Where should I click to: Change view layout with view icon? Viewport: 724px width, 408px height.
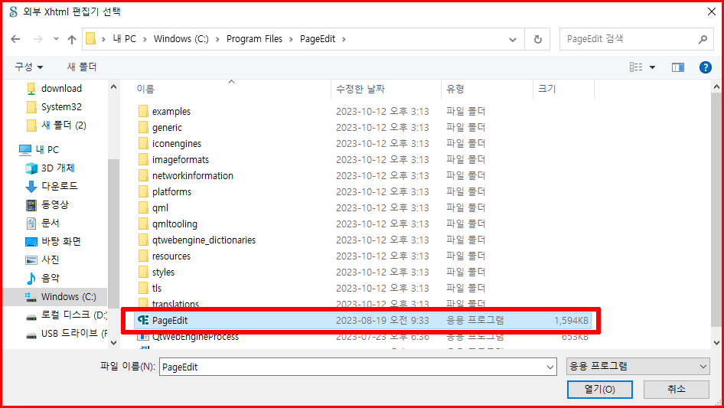(x=636, y=67)
